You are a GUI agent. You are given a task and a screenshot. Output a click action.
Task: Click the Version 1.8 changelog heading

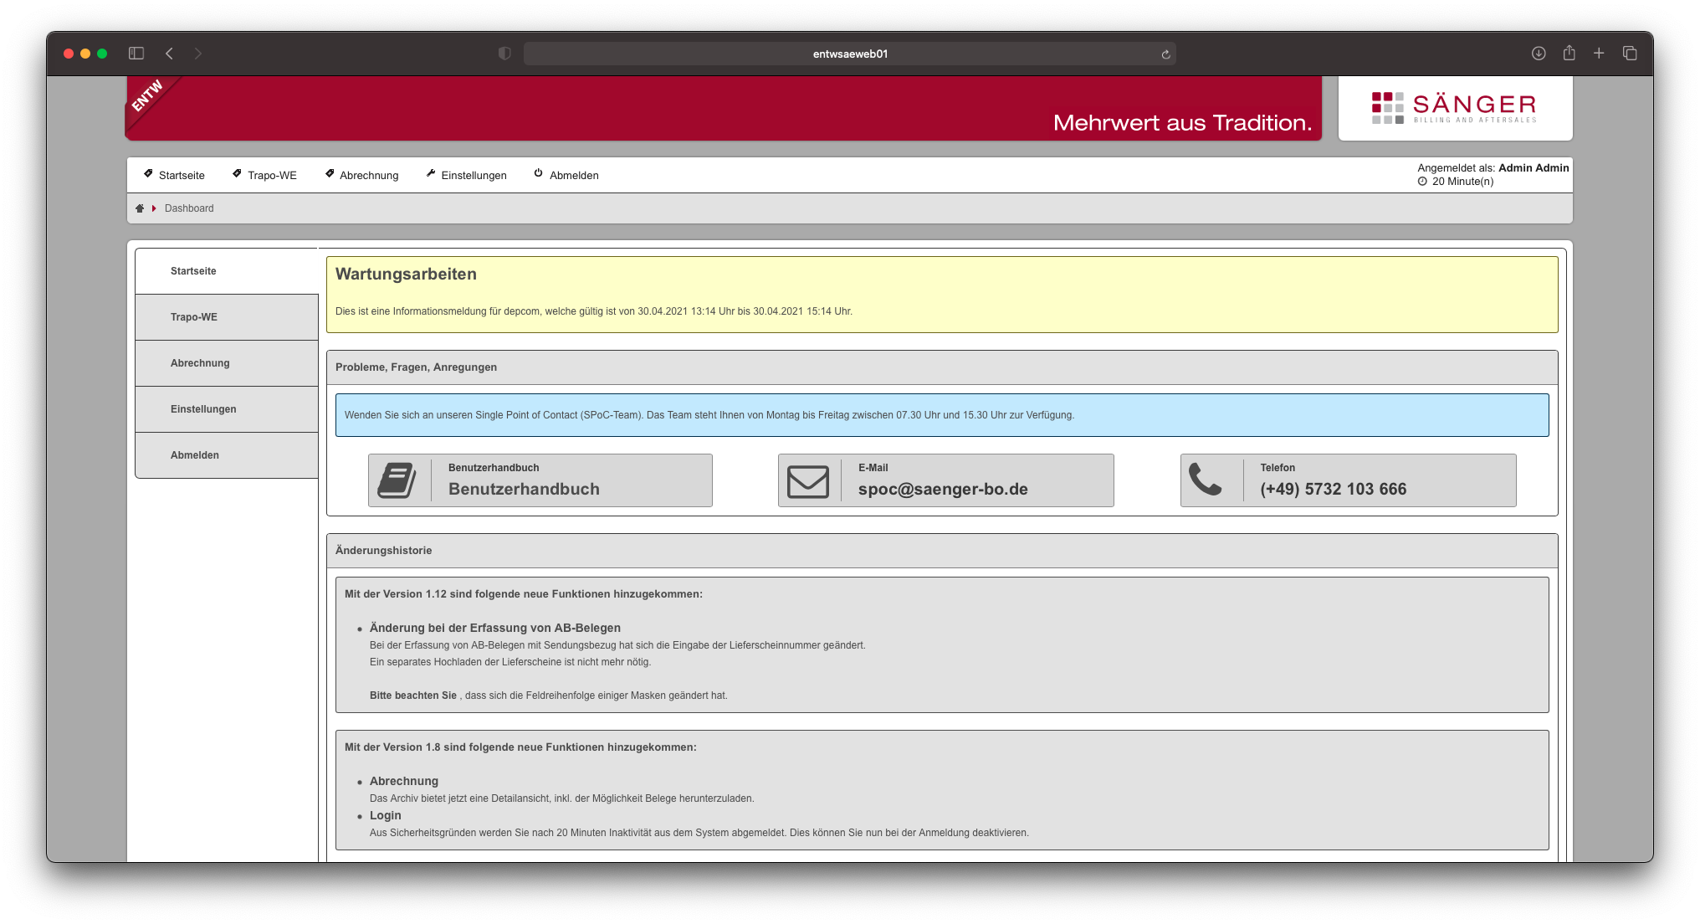coord(520,747)
